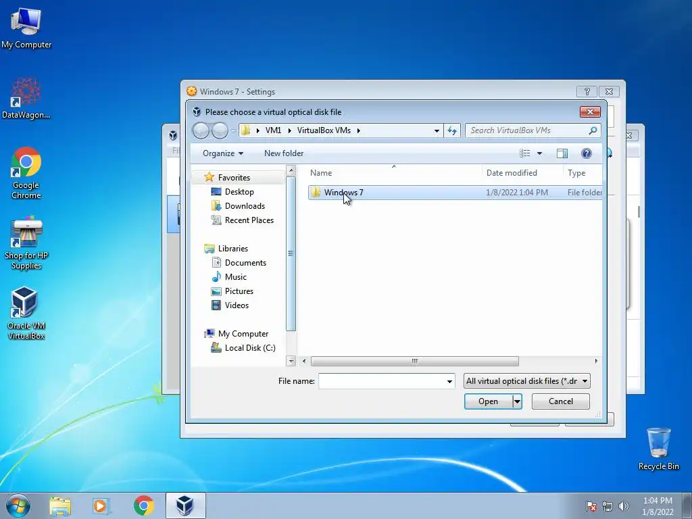Click the taskbar clock showing 1:04 PM
Screen dimensions: 692x519
[658, 506]
